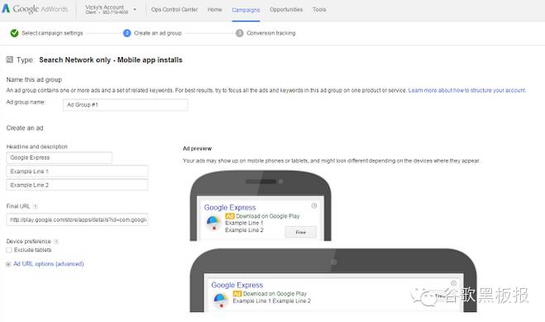Click the Device preference help icon
The width and height of the screenshot is (545, 322).
(x=56, y=242)
